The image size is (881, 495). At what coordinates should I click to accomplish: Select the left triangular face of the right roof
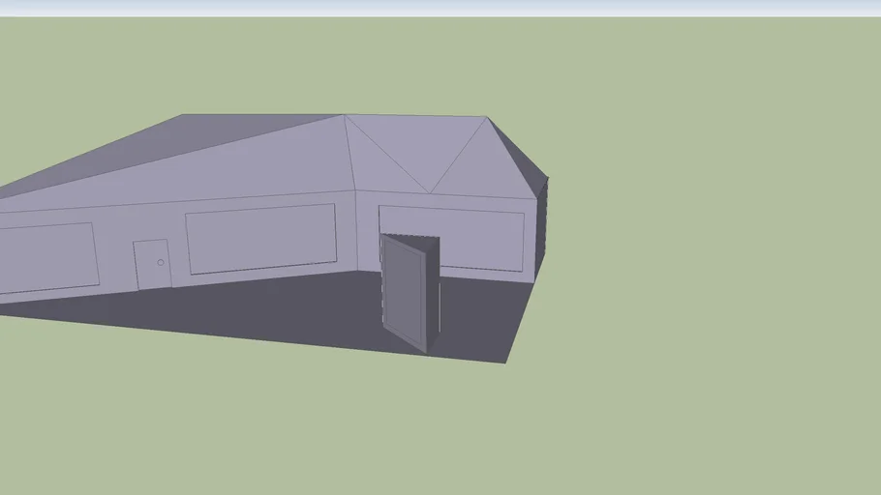click(x=373, y=166)
